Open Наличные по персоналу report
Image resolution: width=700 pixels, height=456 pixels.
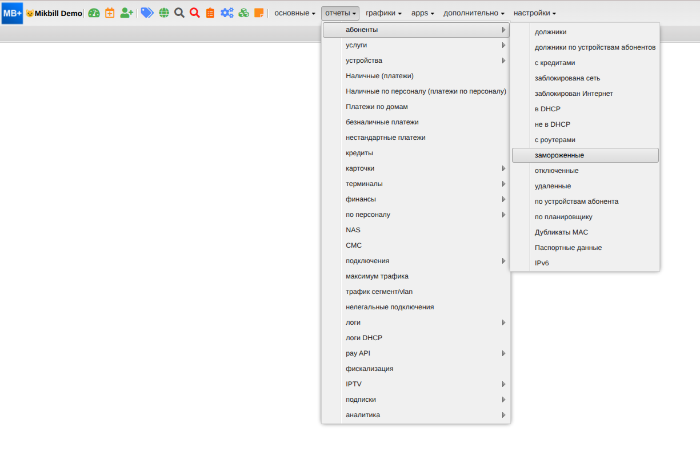coord(416,91)
